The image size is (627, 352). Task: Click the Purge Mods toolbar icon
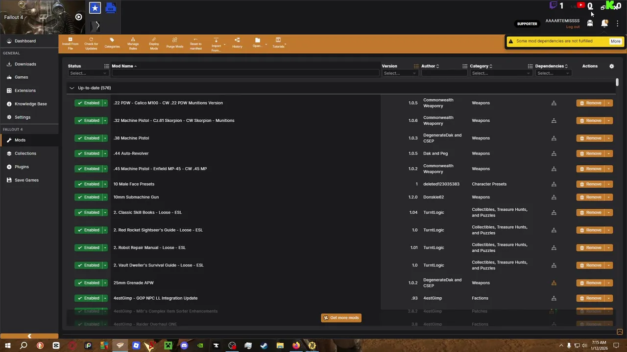pos(175,44)
